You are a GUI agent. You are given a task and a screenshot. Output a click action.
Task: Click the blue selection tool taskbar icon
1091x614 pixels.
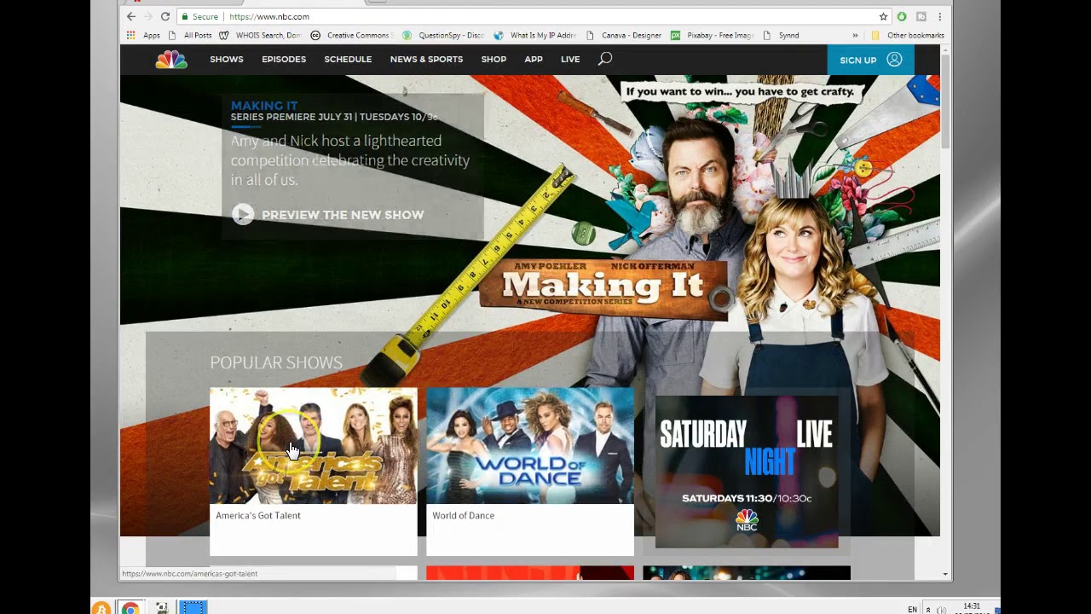coord(193,608)
